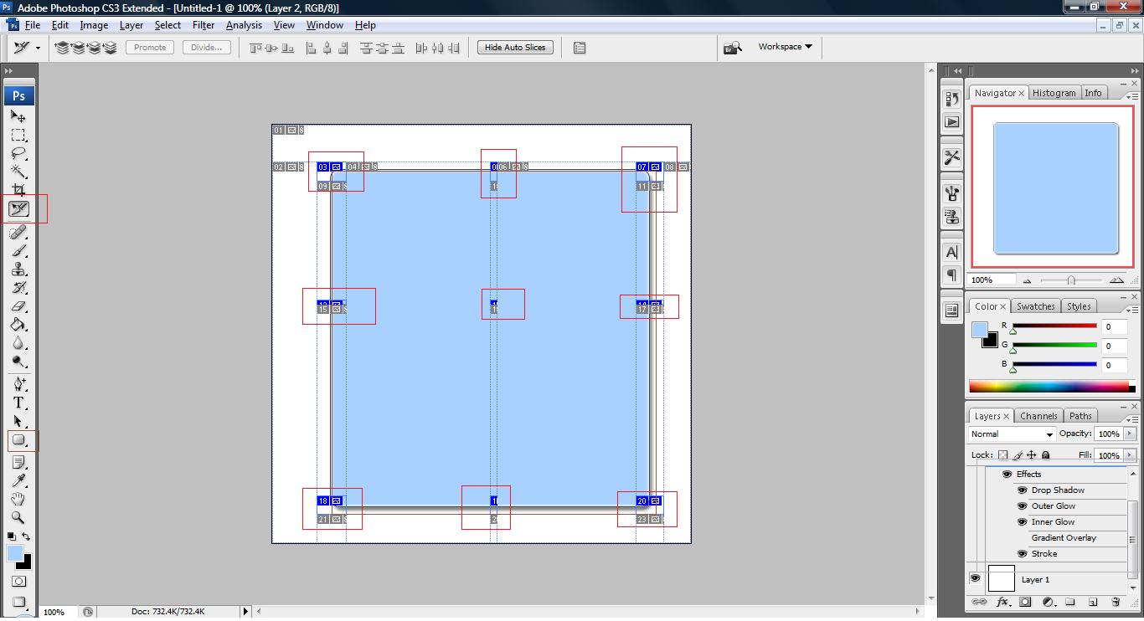Hide the Inner Glow effect
The height and width of the screenshot is (621, 1144).
tap(1022, 522)
